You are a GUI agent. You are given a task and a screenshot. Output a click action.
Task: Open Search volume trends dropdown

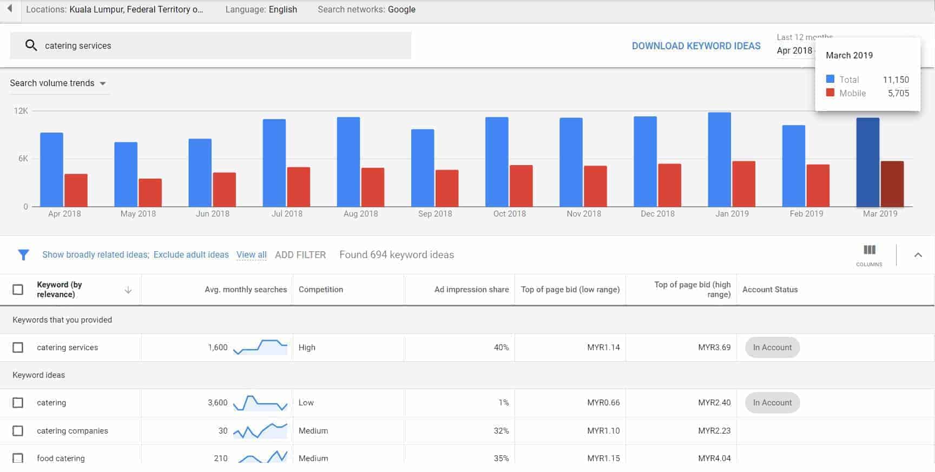[x=58, y=83]
